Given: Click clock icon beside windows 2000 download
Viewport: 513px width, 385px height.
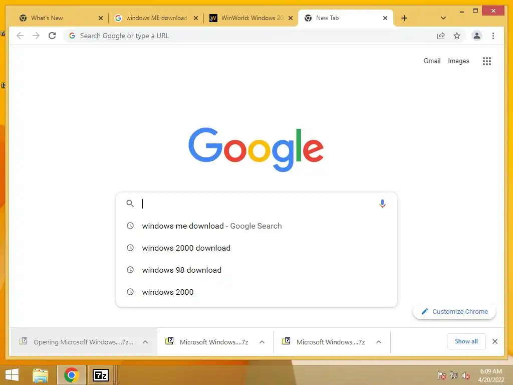Looking at the screenshot, I should (x=130, y=248).
